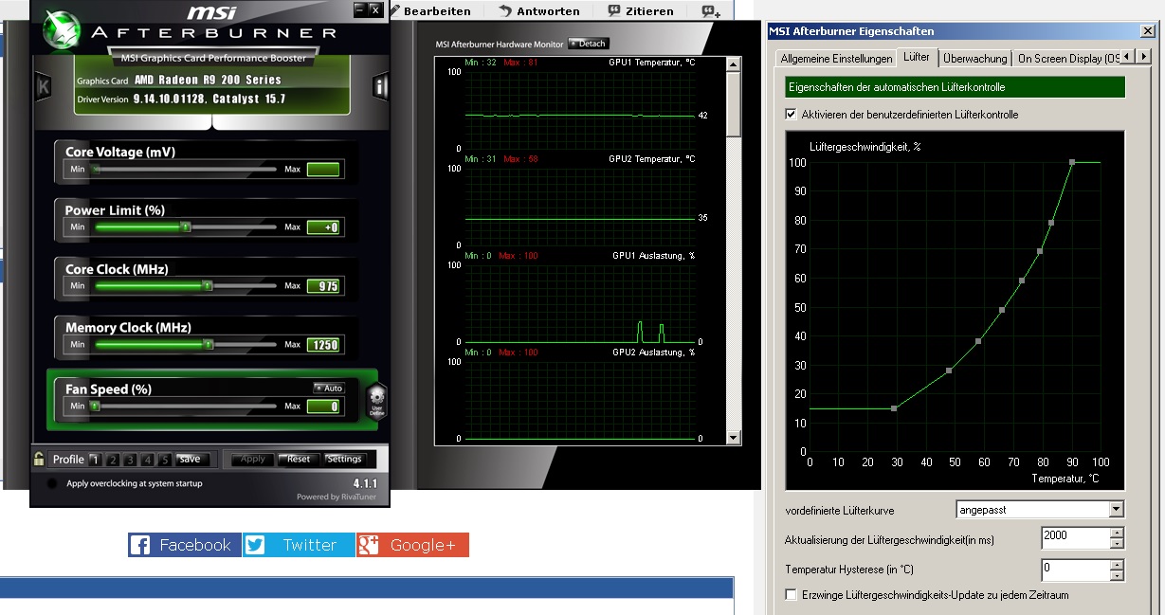The width and height of the screenshot is (1165, 615).
Task: Open the Überwachung tab
Action: 975,59
